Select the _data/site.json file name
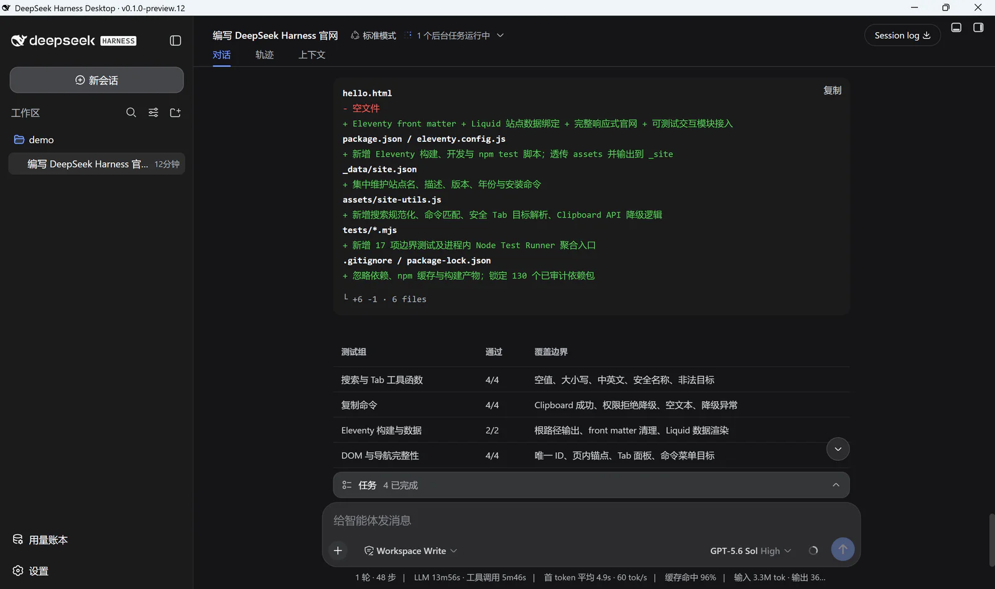Image resolution: width=995 pixels, height=589 pixels. pyautogui.click(x=379, y=169)
